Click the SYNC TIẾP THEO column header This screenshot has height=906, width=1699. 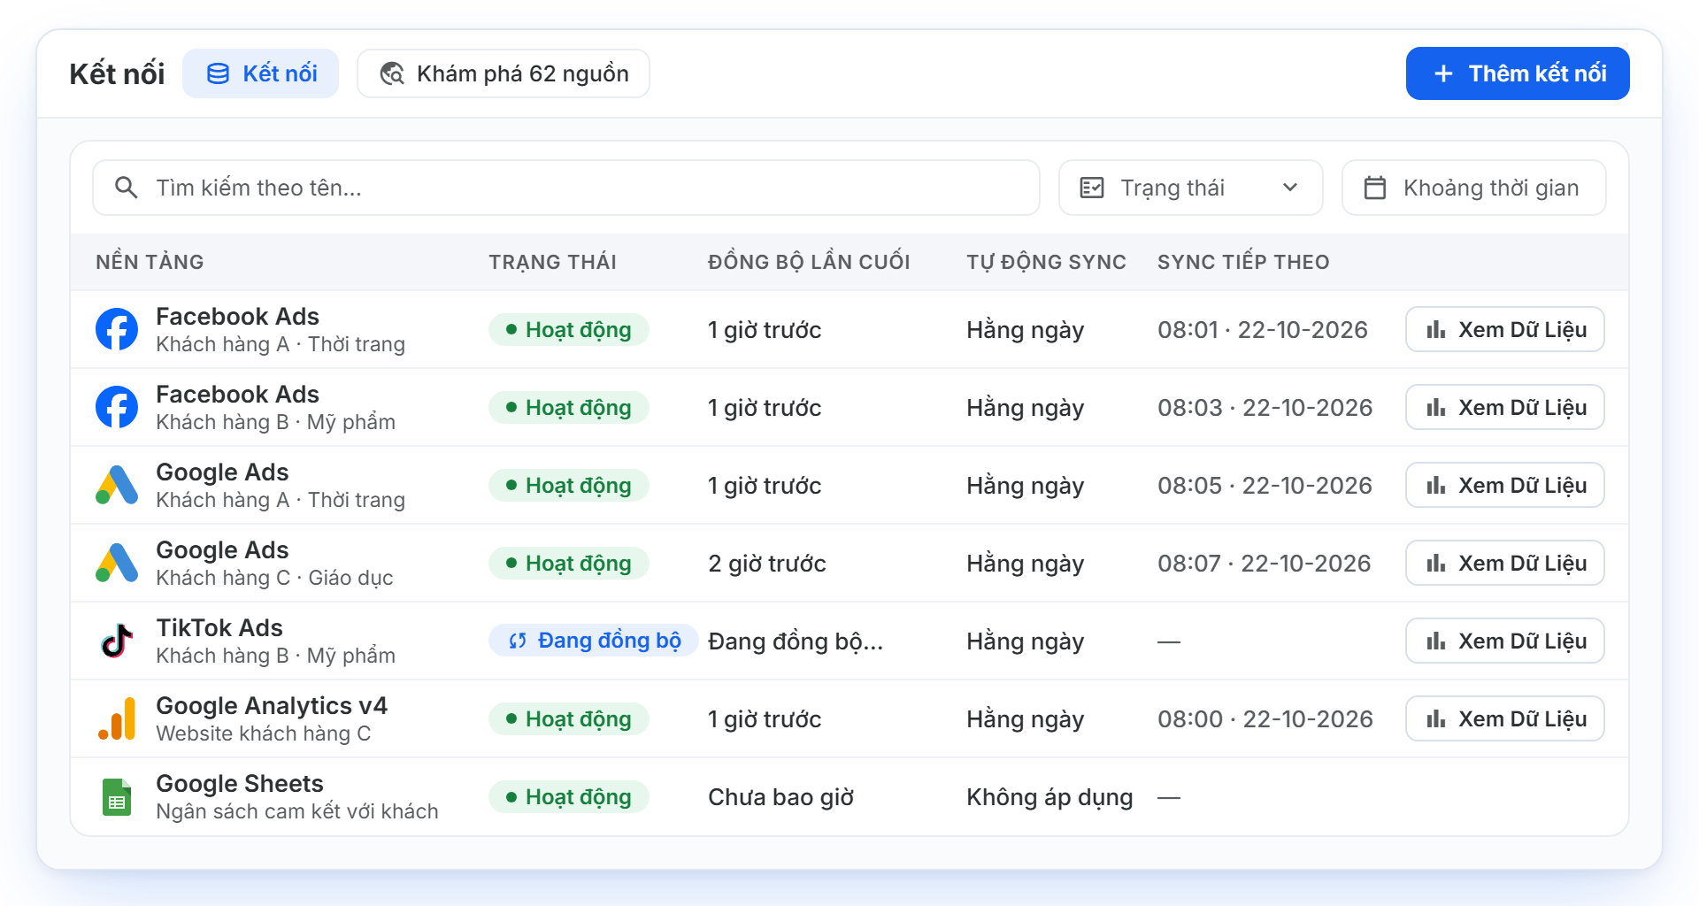[1243, 262]
